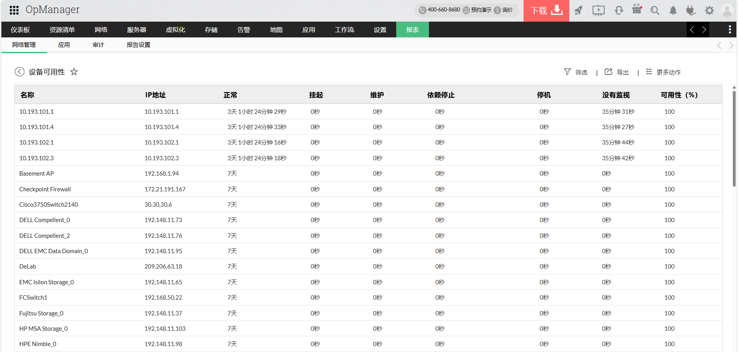Open the DELL Compellent_2 device row

click(x=368, y=235)
